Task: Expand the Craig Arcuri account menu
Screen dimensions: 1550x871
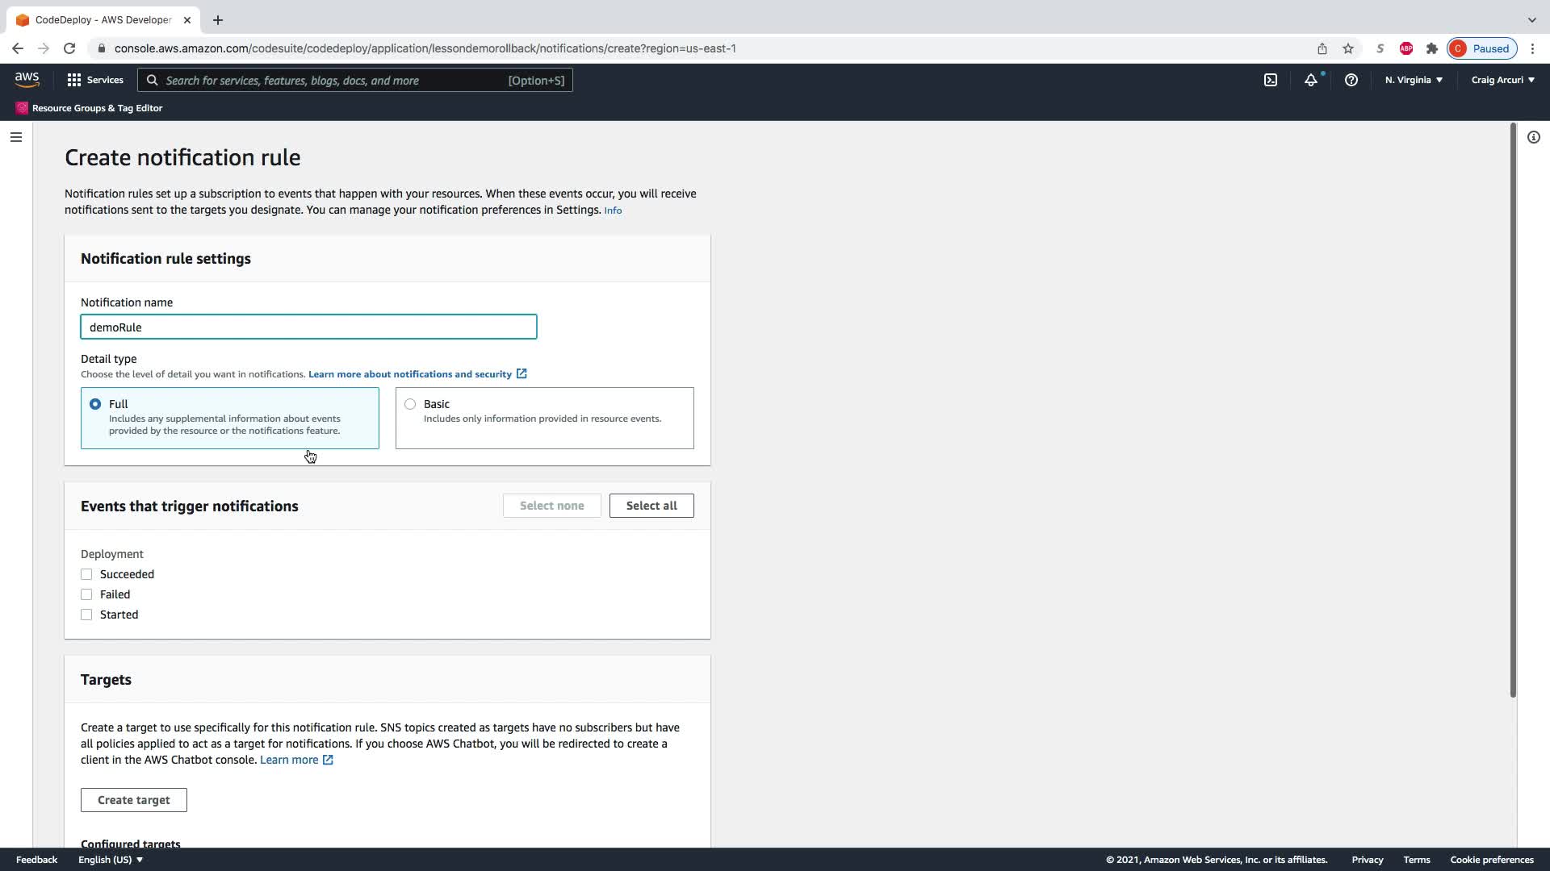Action: click(1502, 80)
